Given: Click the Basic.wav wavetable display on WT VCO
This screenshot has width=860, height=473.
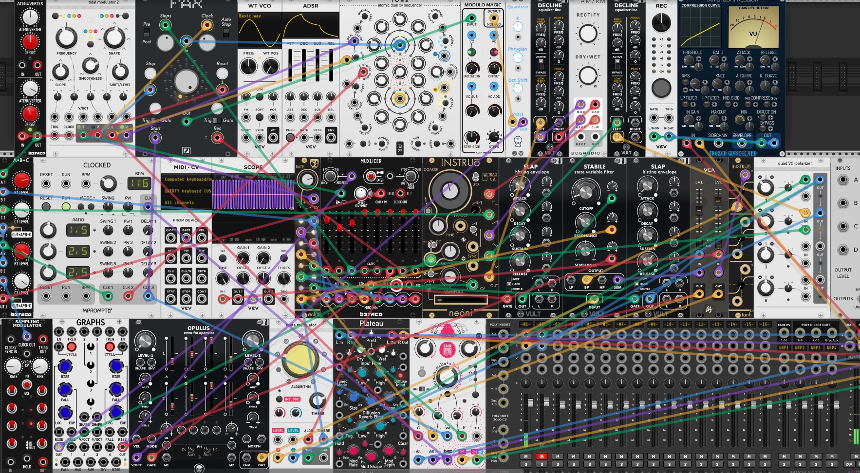Looking at the screenshot, I should (x=260, y=30).
